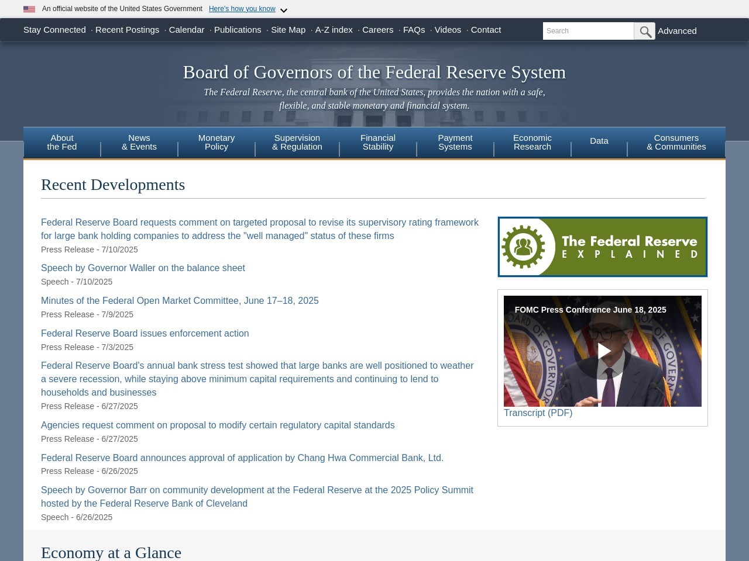The height and width of the screenshot is (561, 749).
Task: Open the "About the Fed" navigation menu
Action: point(62,142)
